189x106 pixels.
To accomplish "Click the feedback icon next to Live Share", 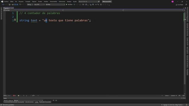I will 186,5.
